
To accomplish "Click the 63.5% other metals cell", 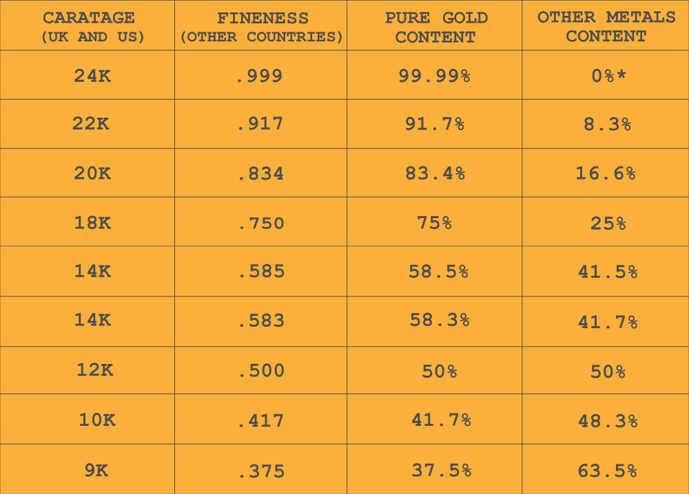I will (x=608, y=471).
